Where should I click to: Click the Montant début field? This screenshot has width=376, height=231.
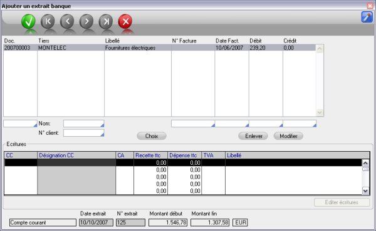[168, 223]
